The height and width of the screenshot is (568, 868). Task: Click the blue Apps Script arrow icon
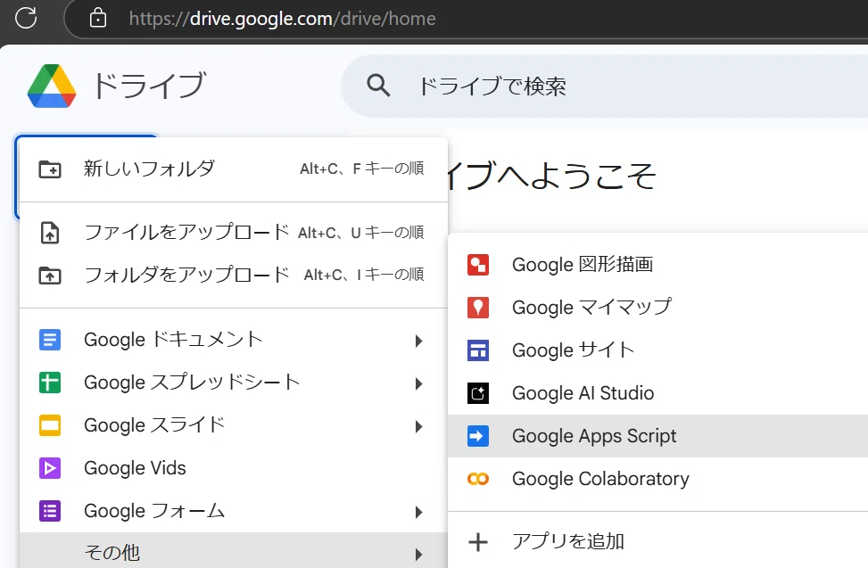coord(478,436)
